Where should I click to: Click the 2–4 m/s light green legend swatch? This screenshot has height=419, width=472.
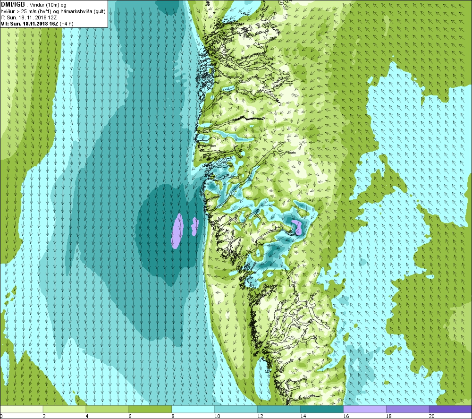(x=64, y=409)
